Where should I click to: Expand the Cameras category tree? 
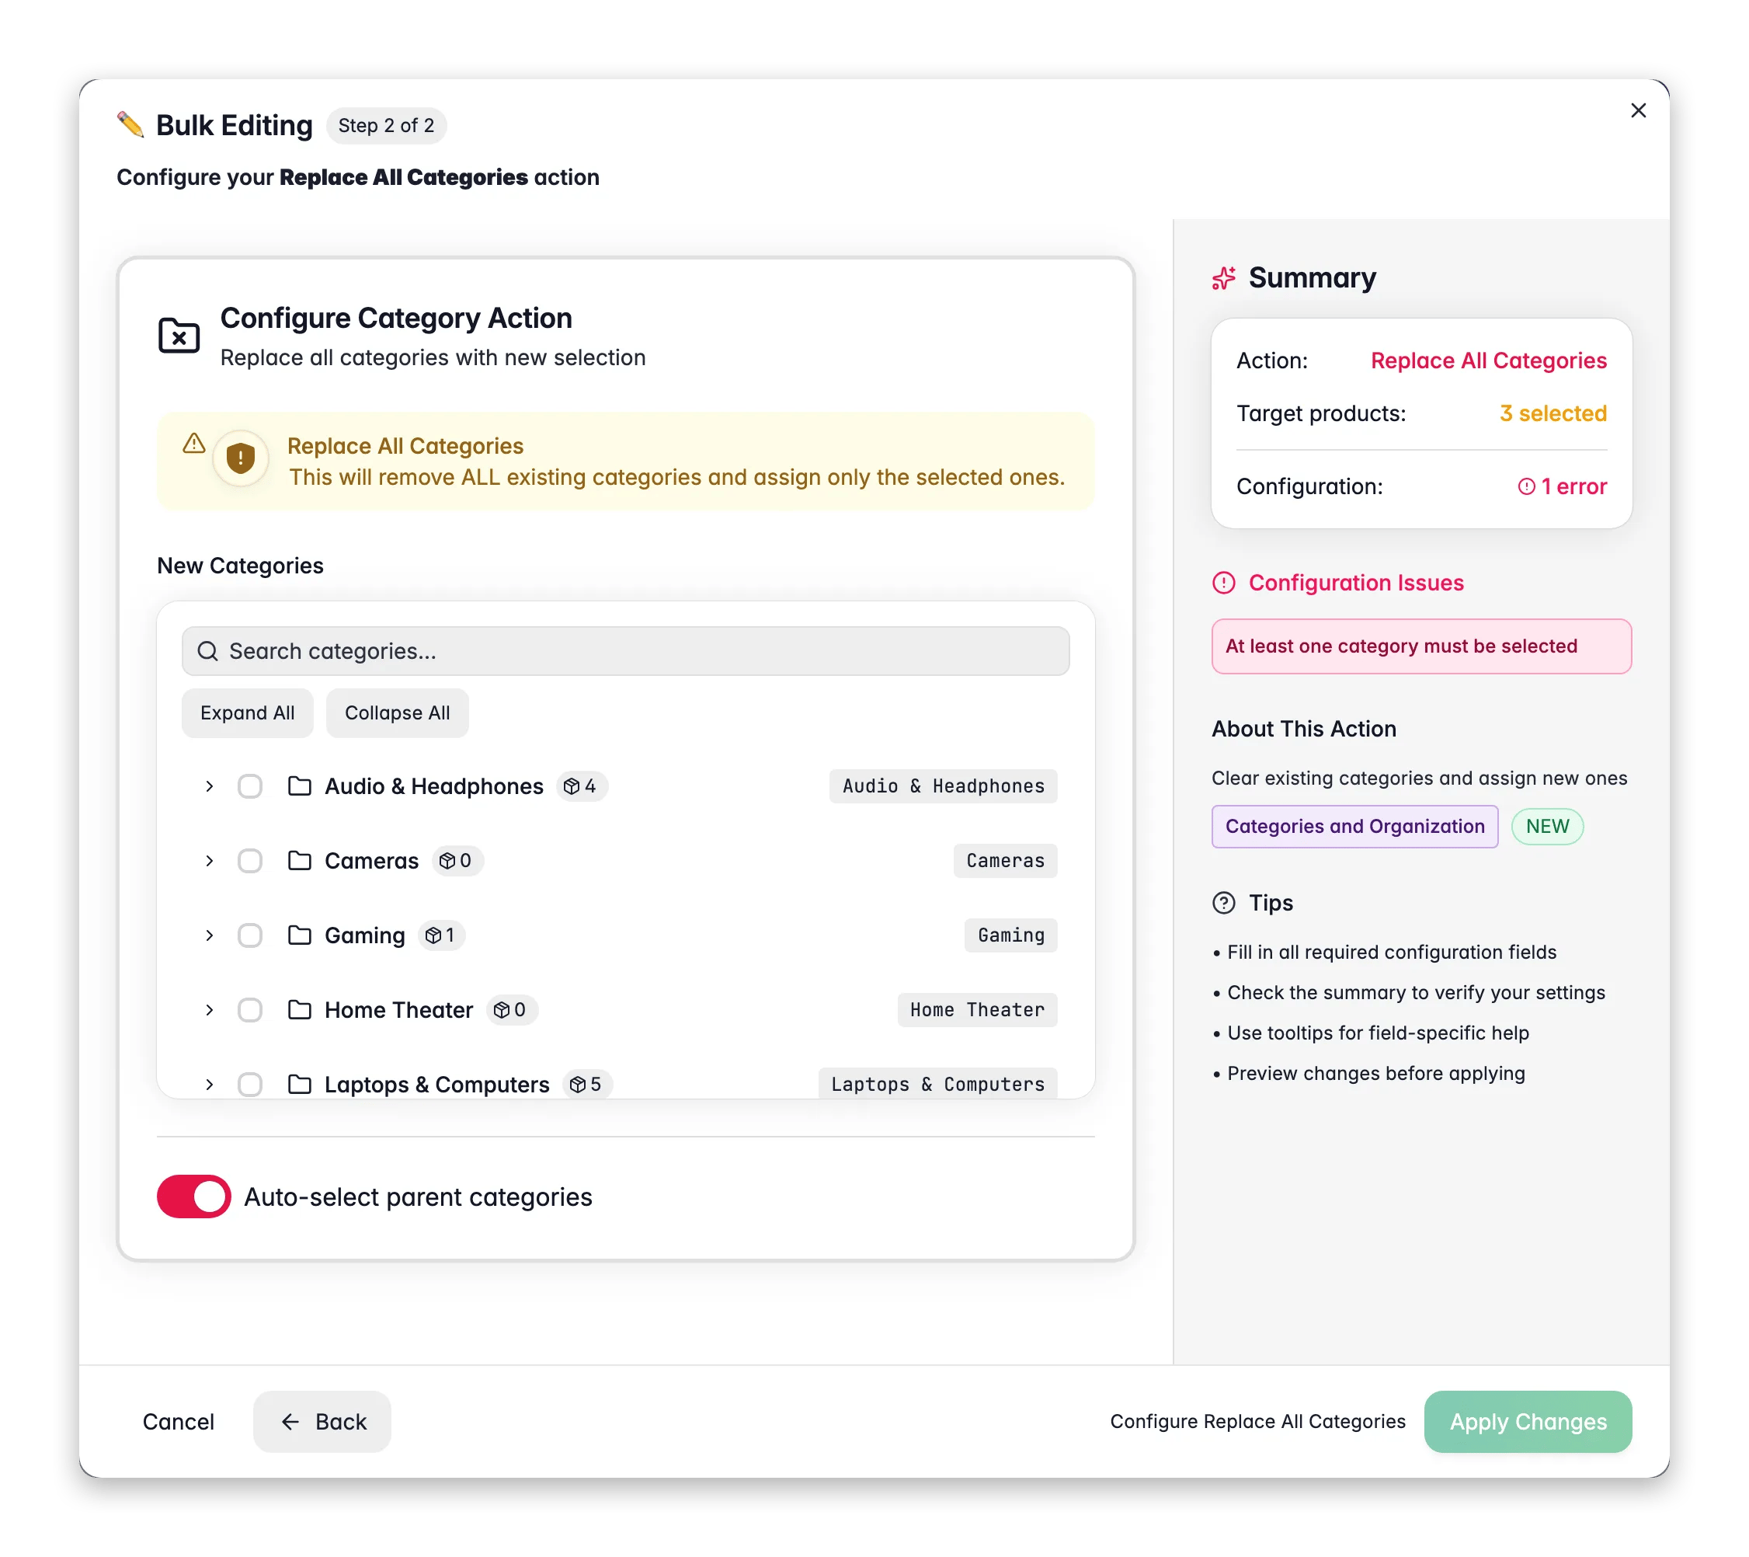(209, 860)
